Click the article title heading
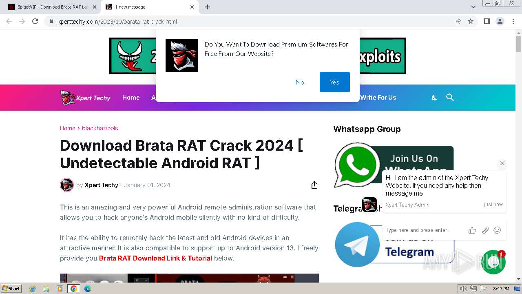 coord(181,154)
